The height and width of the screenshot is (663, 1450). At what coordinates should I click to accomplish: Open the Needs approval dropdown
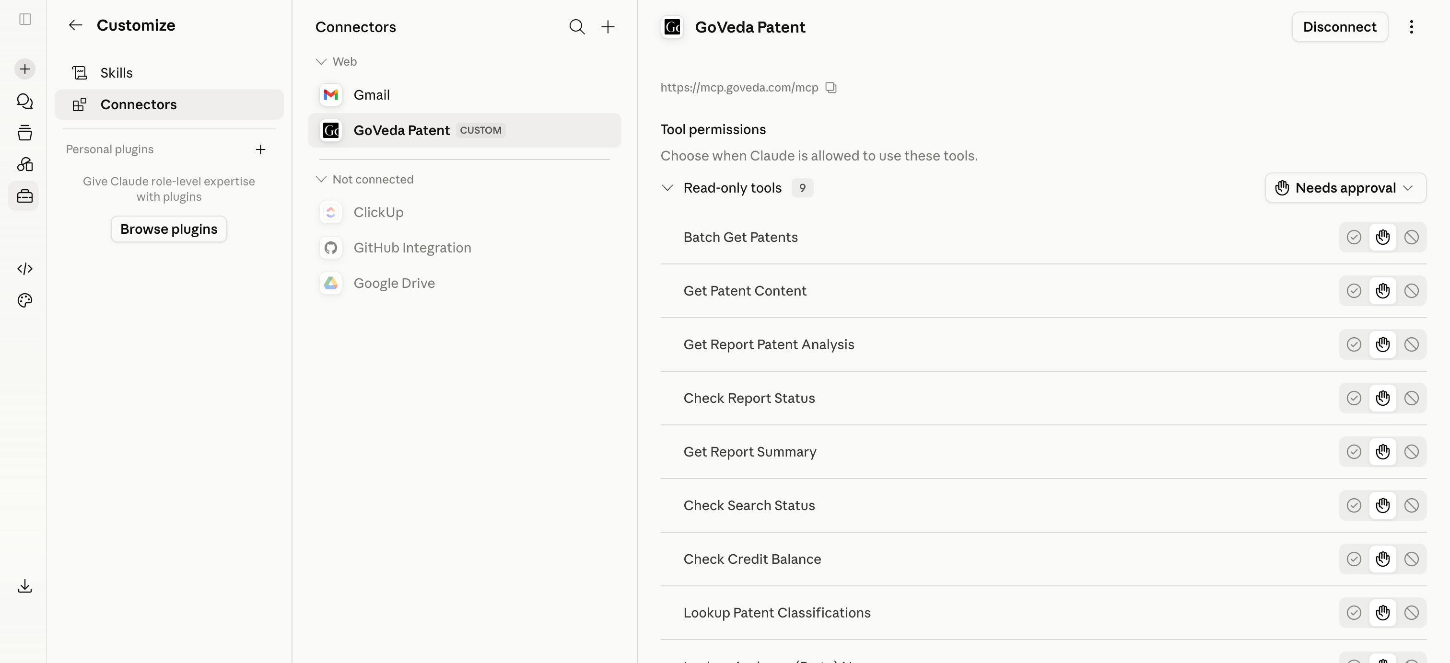1345,188
